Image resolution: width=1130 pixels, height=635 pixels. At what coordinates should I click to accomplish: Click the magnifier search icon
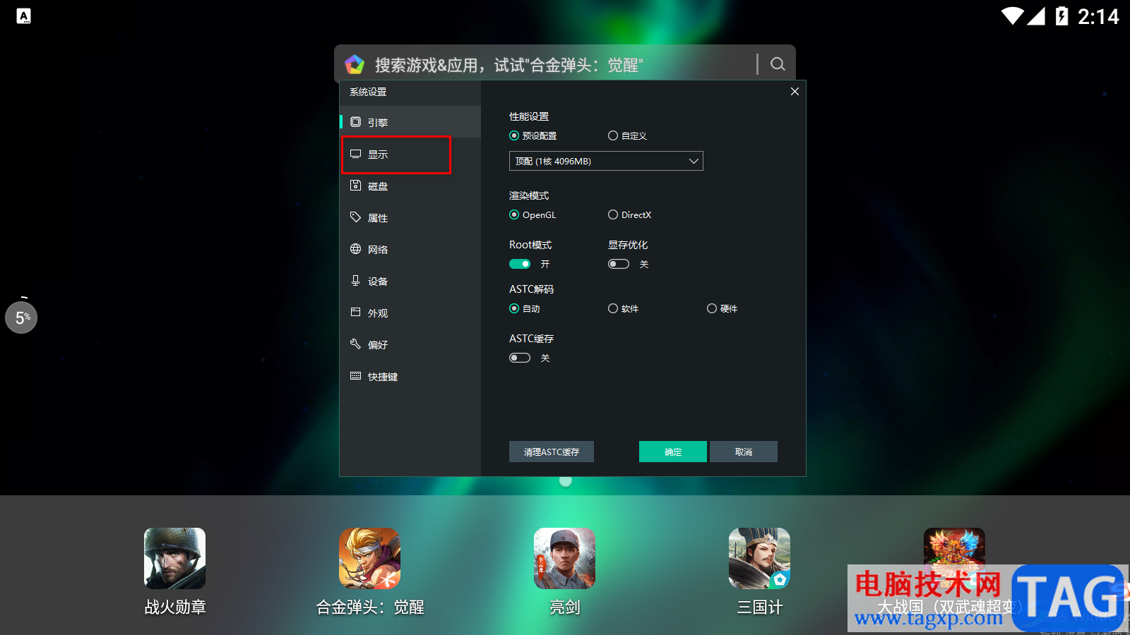tap(778, 64)
